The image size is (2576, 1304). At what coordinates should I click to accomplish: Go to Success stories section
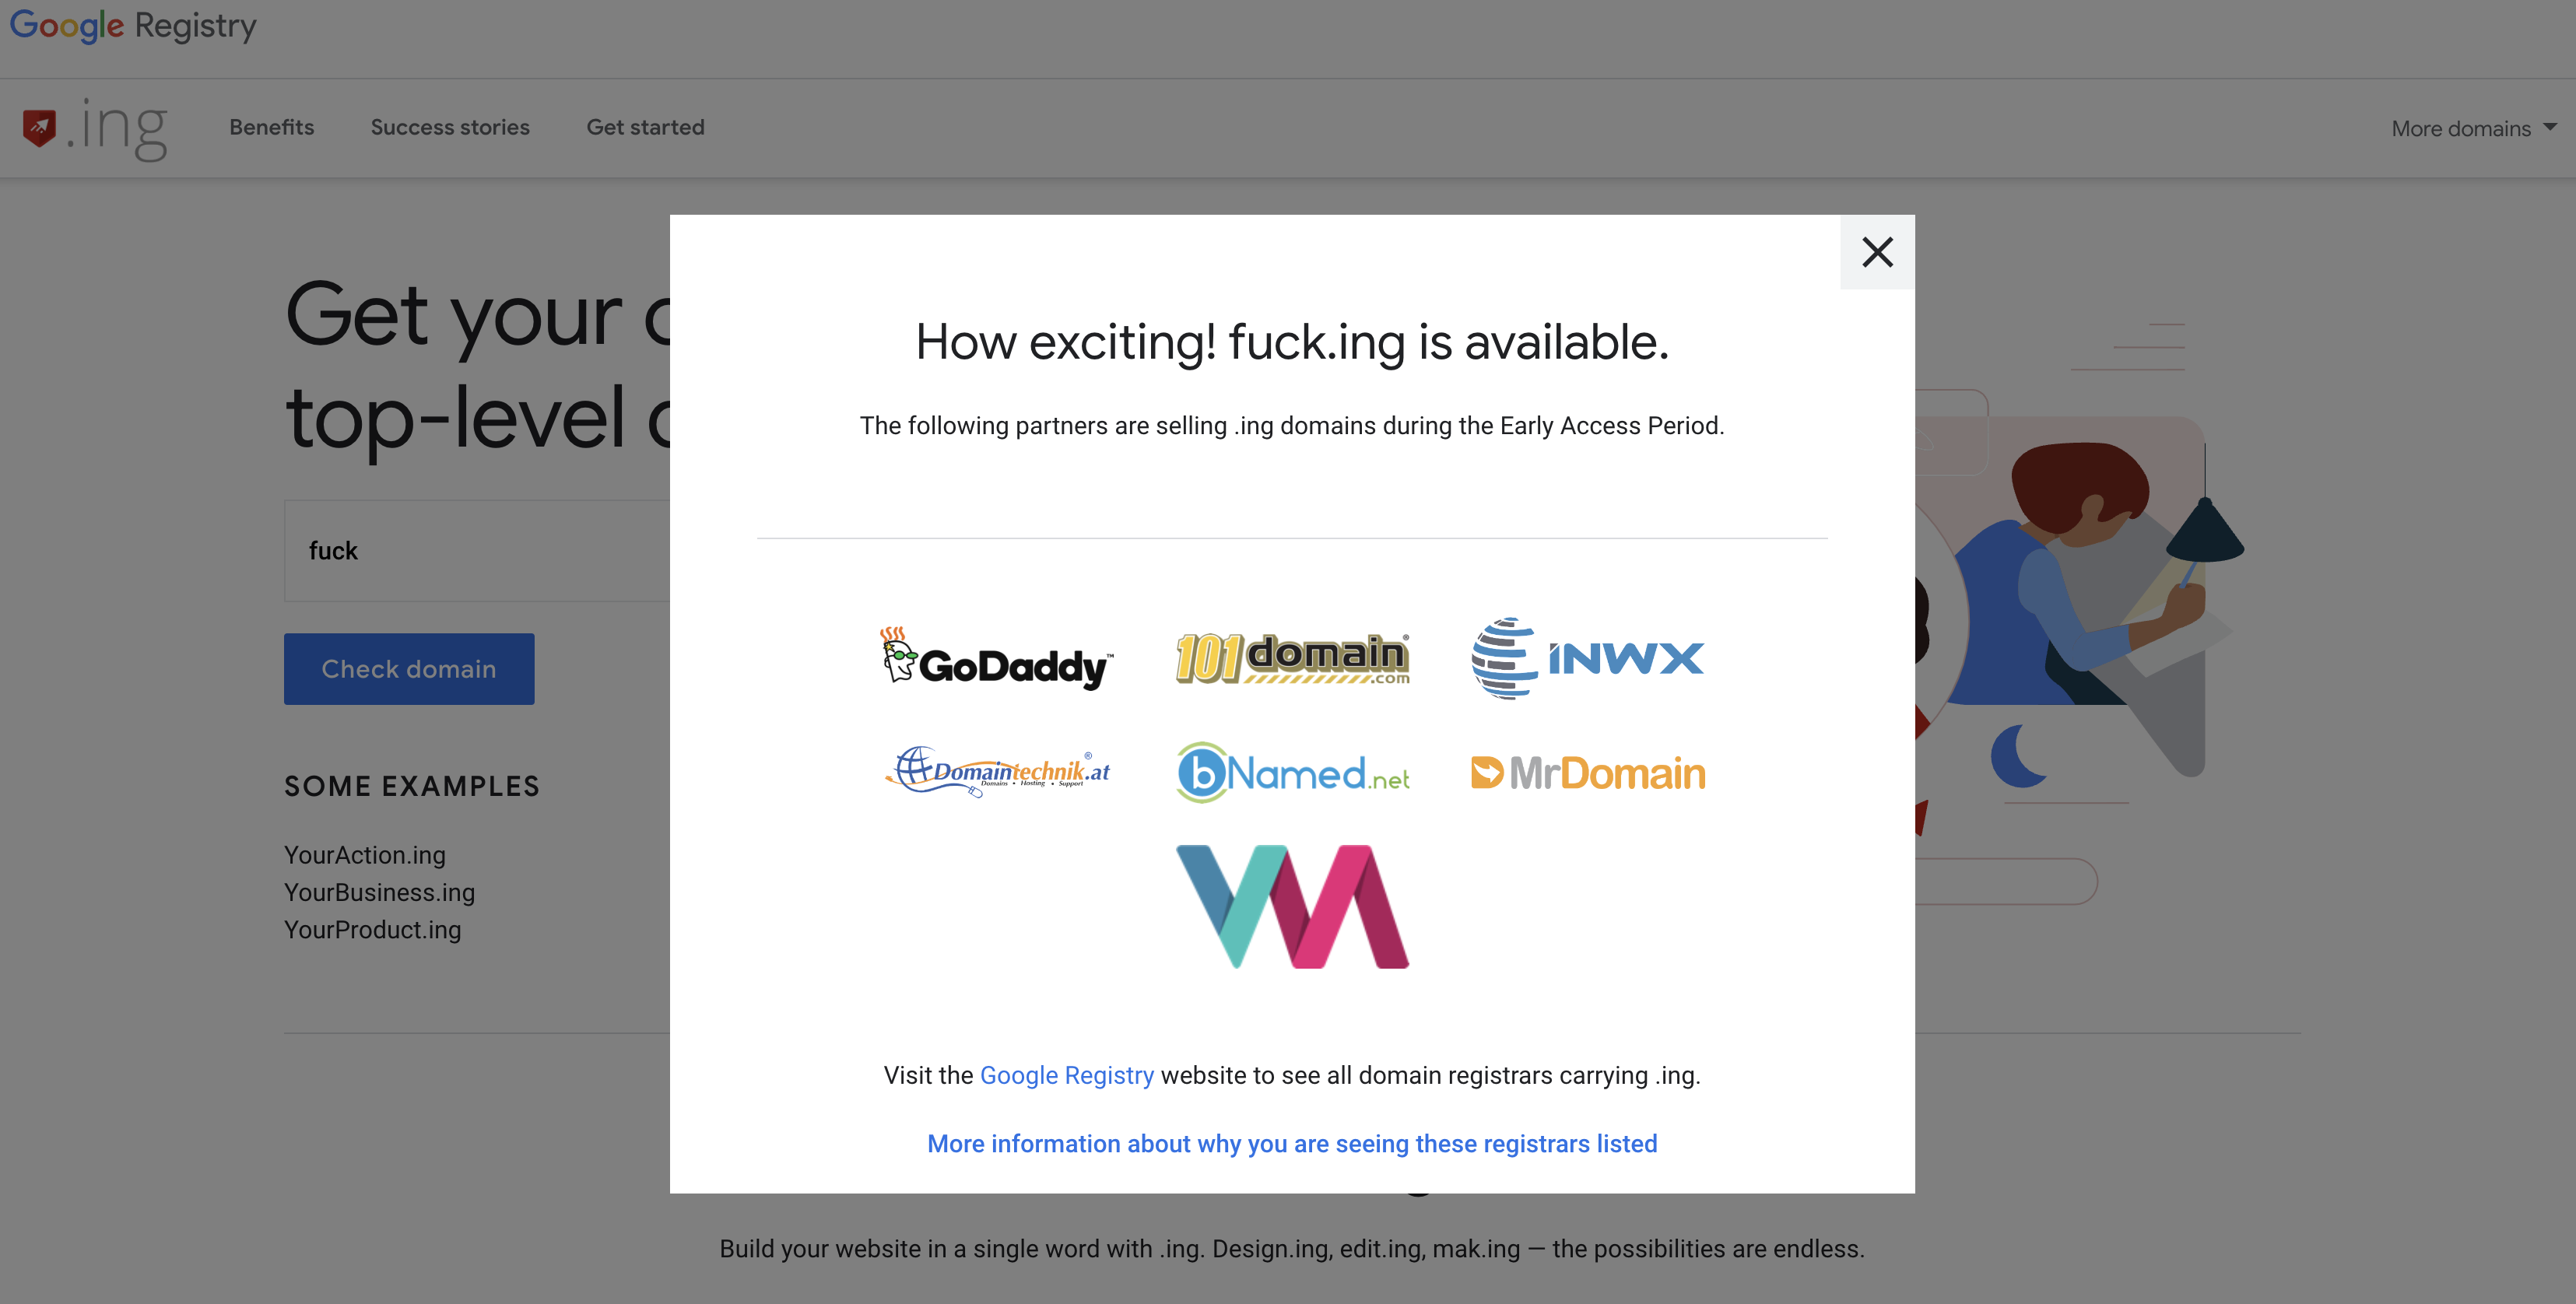450,127
